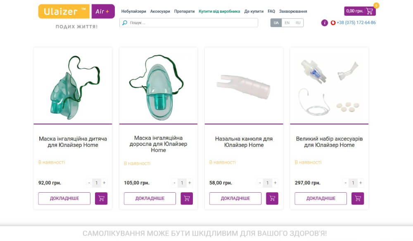
Task: Decrease quantity of nasal cannula
Action: pyautogui.click(x=260, y=183)
